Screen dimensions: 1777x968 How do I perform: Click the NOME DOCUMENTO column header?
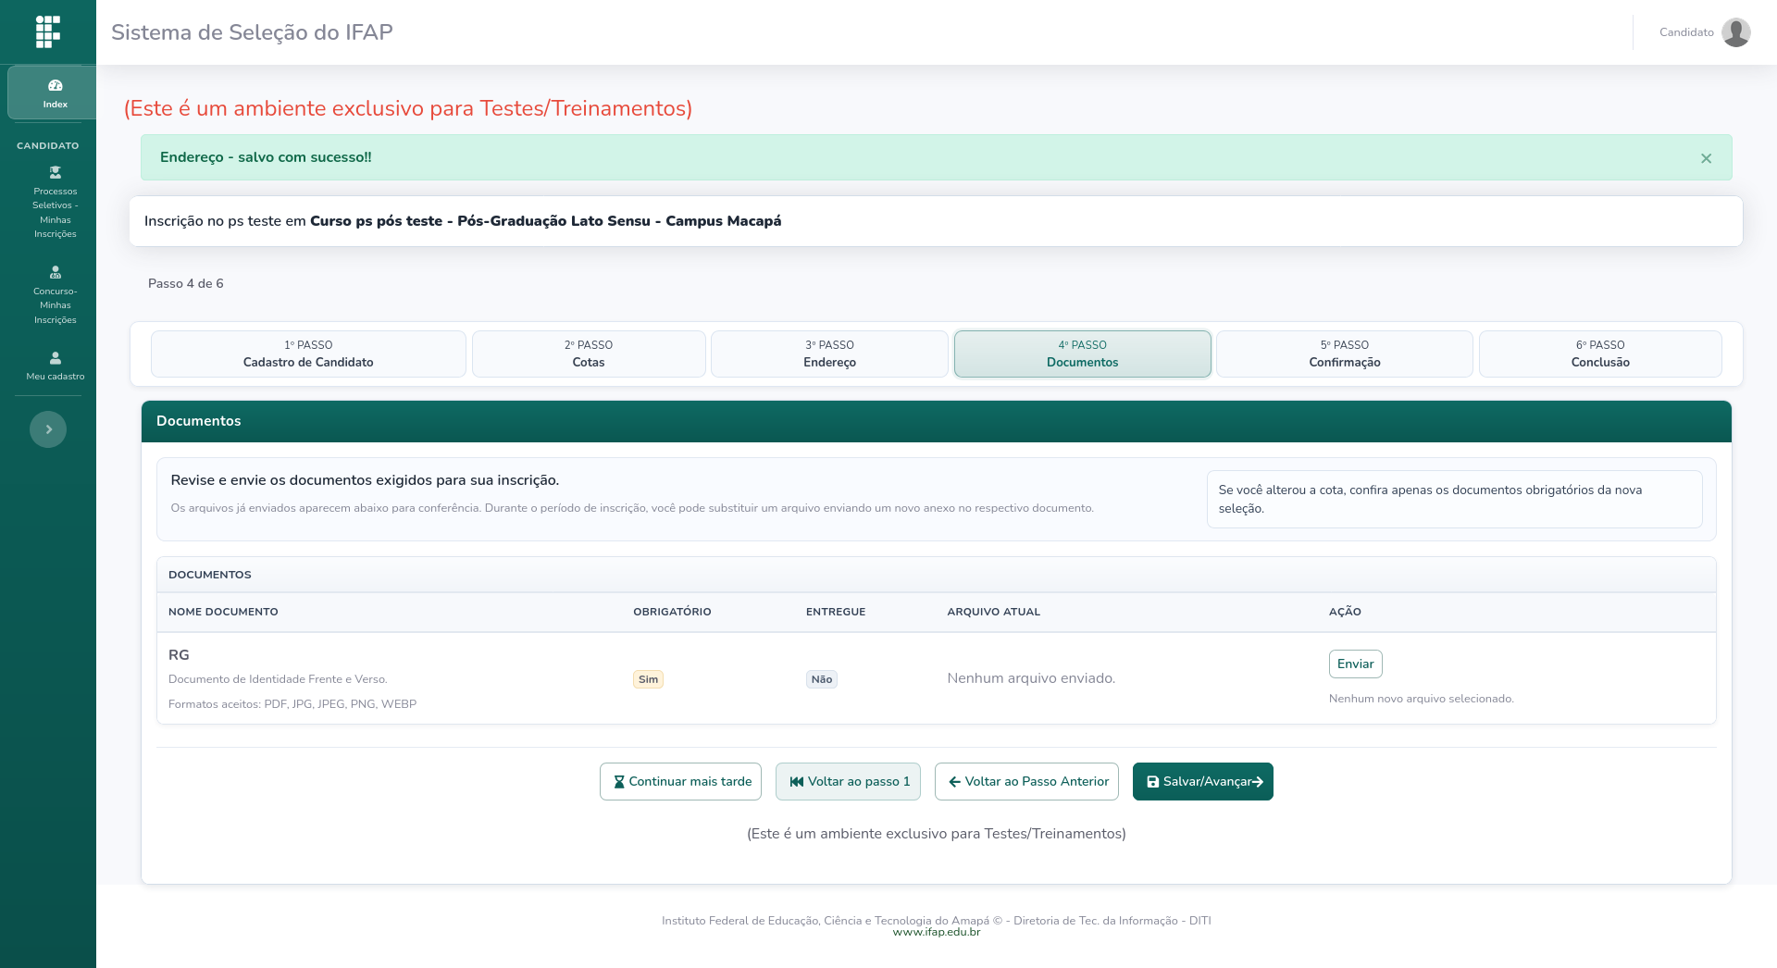click(223, 612)
